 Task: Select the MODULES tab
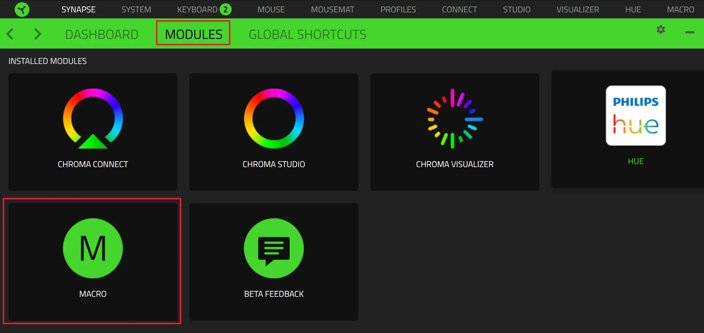pyautogui.click(x=193, y=34)
